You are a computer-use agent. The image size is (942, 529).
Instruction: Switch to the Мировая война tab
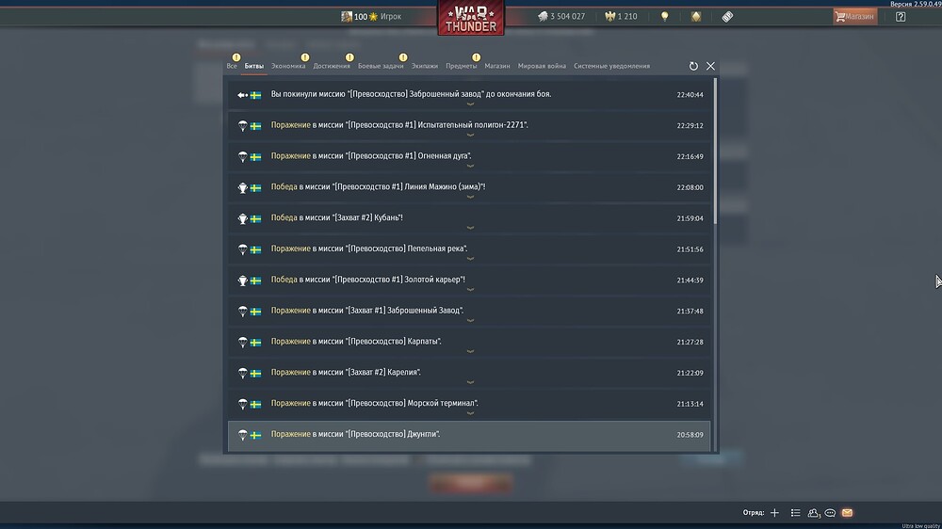[x=542, y=66]
